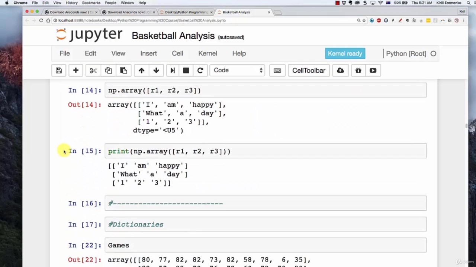Image resolution: width=476 pixels, height=267 pixels.
Task: Click the Evernote elephant menu bar icon
Action: tap(350, 3)
